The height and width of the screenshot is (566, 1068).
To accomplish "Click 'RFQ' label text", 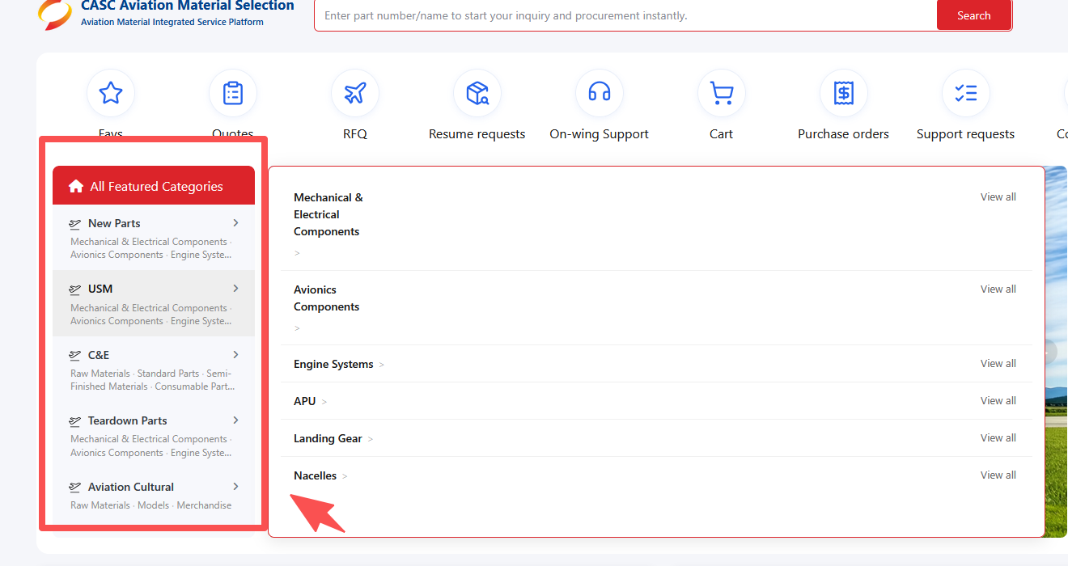I will 355,134.
